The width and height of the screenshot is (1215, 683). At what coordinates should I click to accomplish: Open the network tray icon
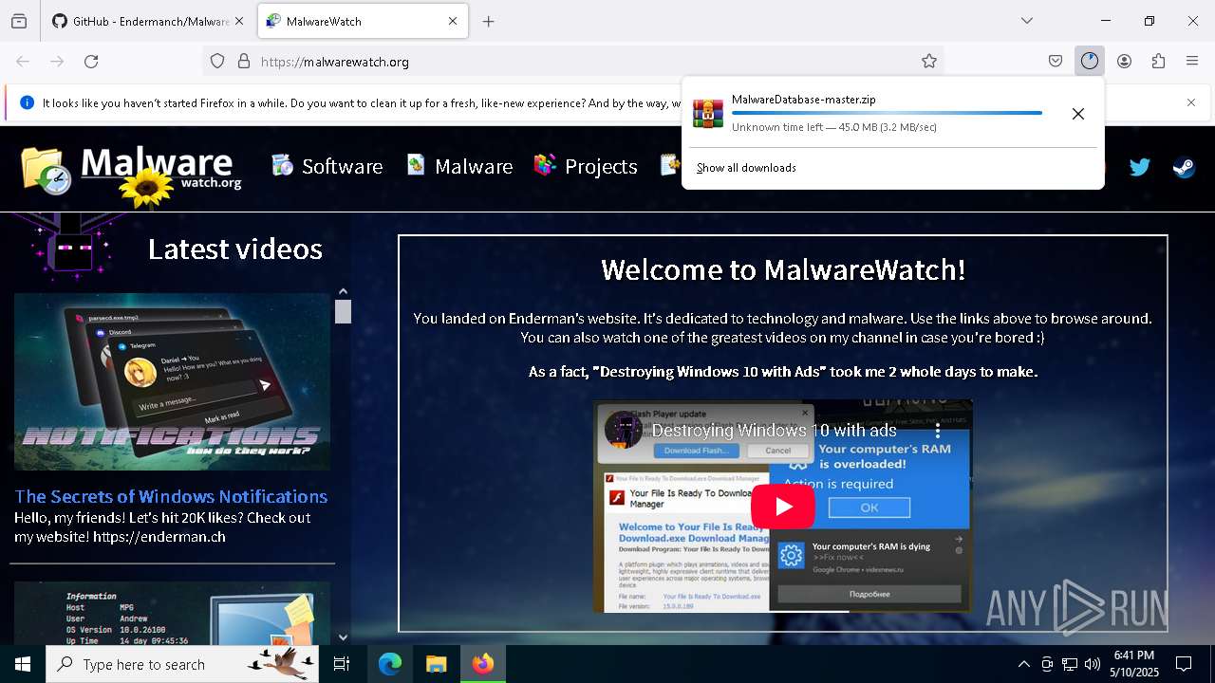(x=1070, y=664)
